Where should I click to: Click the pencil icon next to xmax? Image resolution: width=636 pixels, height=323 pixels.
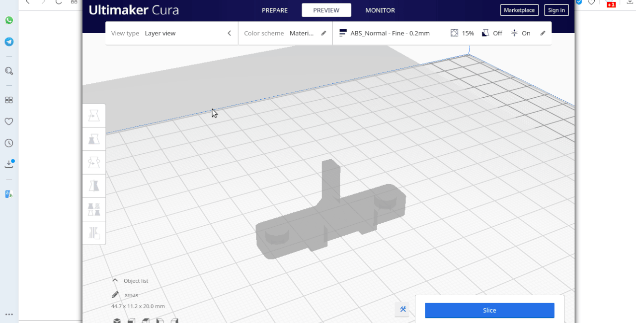115,295
